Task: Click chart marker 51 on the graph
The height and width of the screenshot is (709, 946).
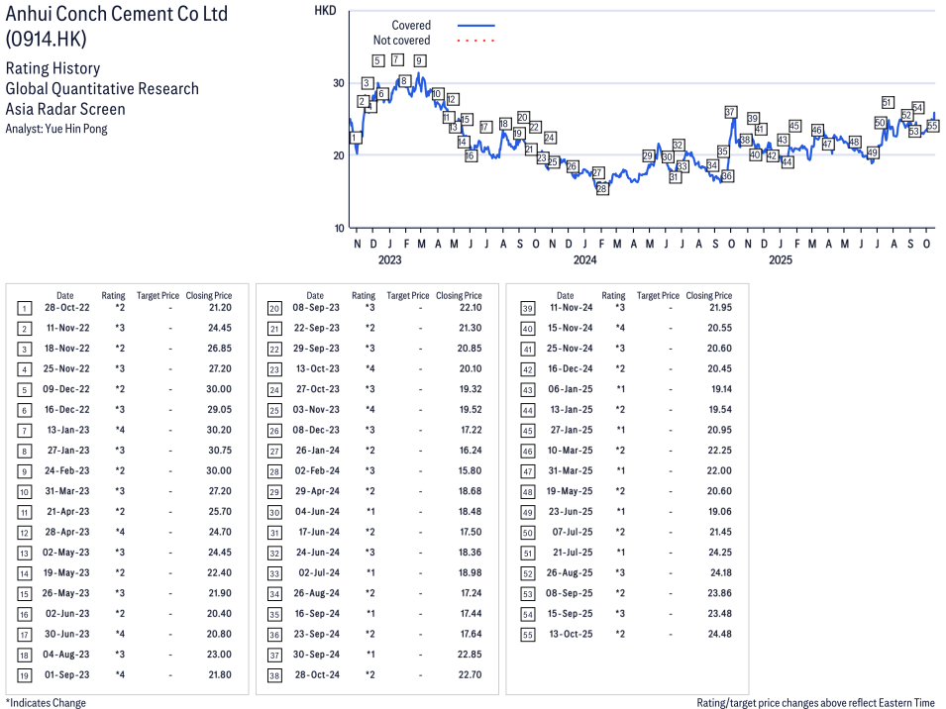Action: coord(888,102)
